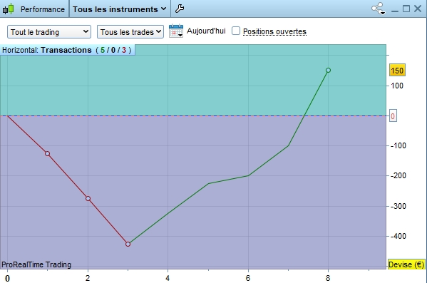Click the Positions ouvertes underlined label
The height and width of the screenshot is (283, 427).
tap(274, 31)
